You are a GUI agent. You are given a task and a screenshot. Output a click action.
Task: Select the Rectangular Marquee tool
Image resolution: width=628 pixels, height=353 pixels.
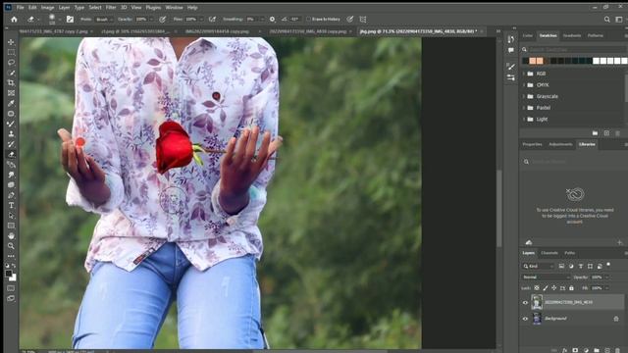pyautogui.click(x=11, y=52)
